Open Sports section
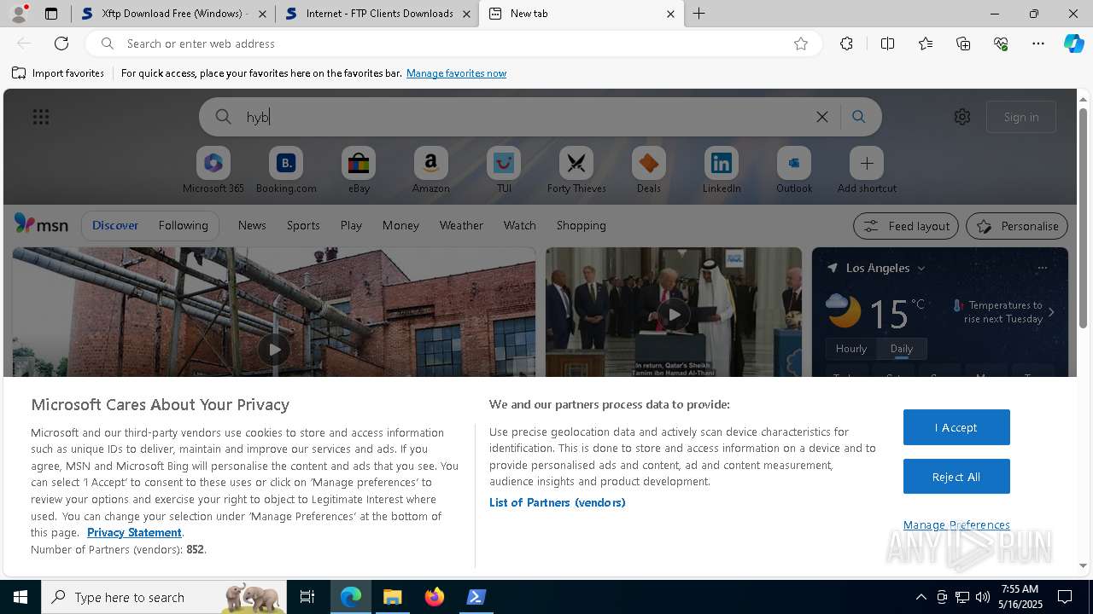 (x=303, y=225)
